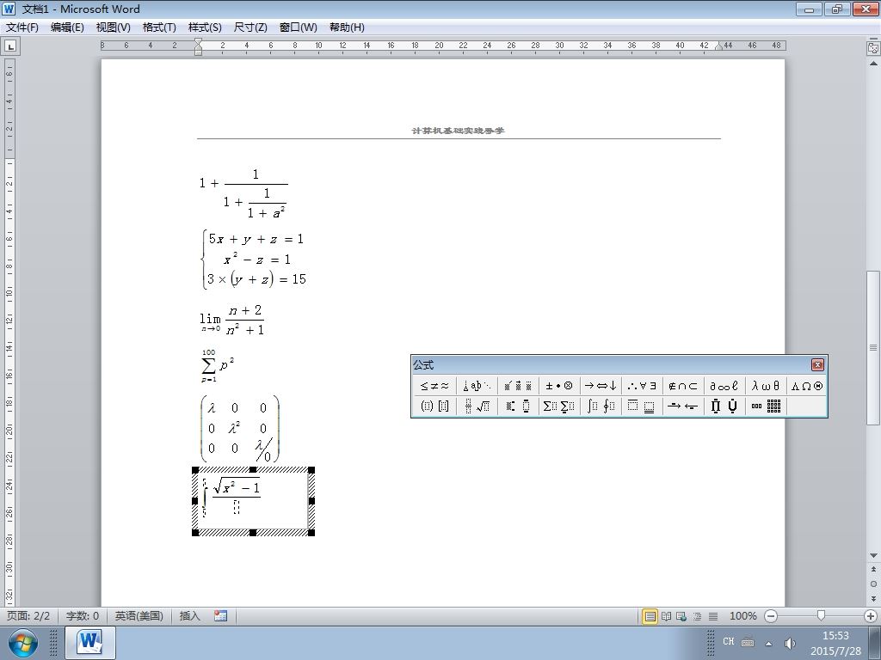Click the 100% zoom level button
Screen dimensions: 881x660
point(742,616)
